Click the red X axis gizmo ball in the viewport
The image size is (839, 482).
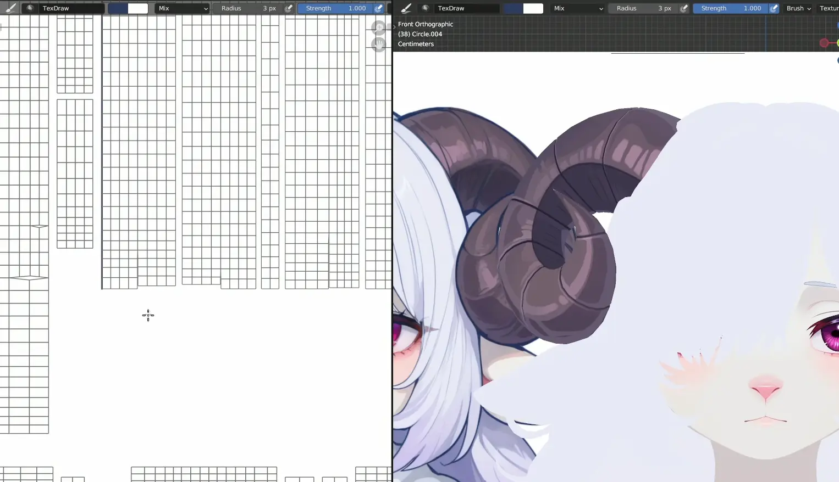click(x=824, y=43)
